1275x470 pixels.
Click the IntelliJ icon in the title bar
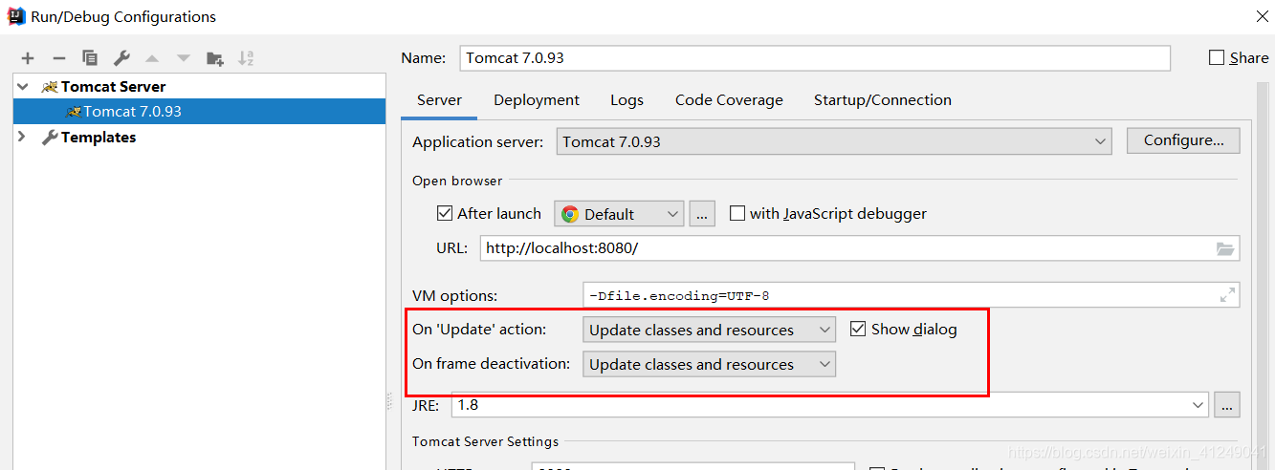pyautogui.click(x=16, y=16)
